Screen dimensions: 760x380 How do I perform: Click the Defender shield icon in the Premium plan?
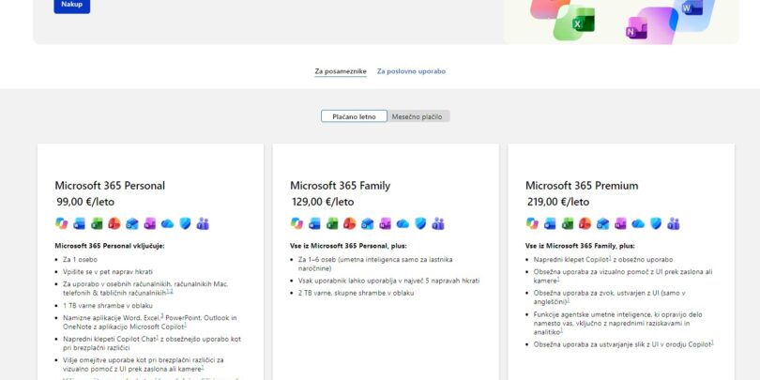[656, 223]
